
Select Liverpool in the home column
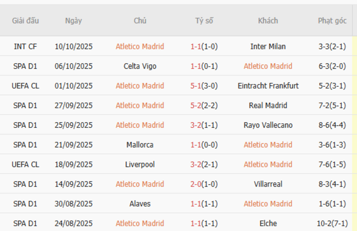(140, 165)
